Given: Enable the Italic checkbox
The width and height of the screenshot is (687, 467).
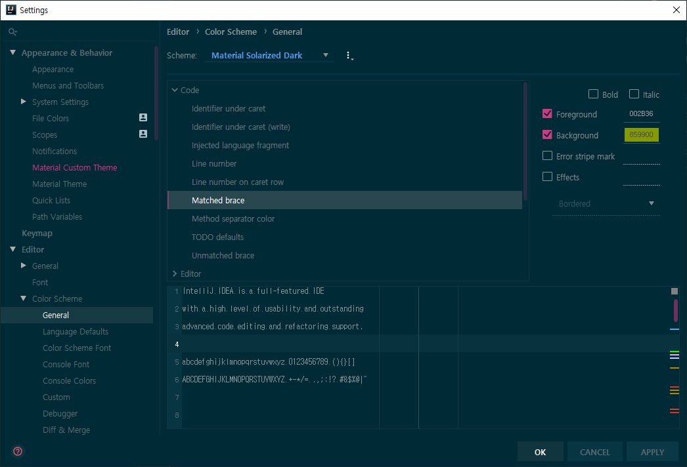Looking at the screenshot, I should coord(634,94).
